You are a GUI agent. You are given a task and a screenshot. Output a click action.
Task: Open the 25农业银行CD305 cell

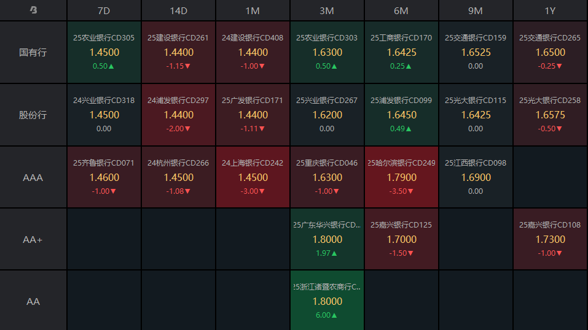coord(104,52)
